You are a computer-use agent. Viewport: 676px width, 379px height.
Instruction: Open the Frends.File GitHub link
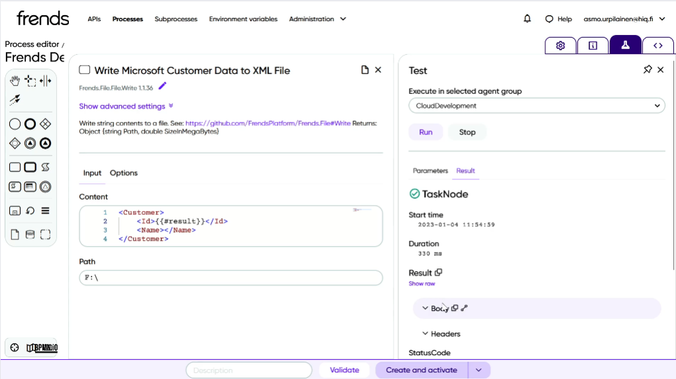(x=268, y=123)
